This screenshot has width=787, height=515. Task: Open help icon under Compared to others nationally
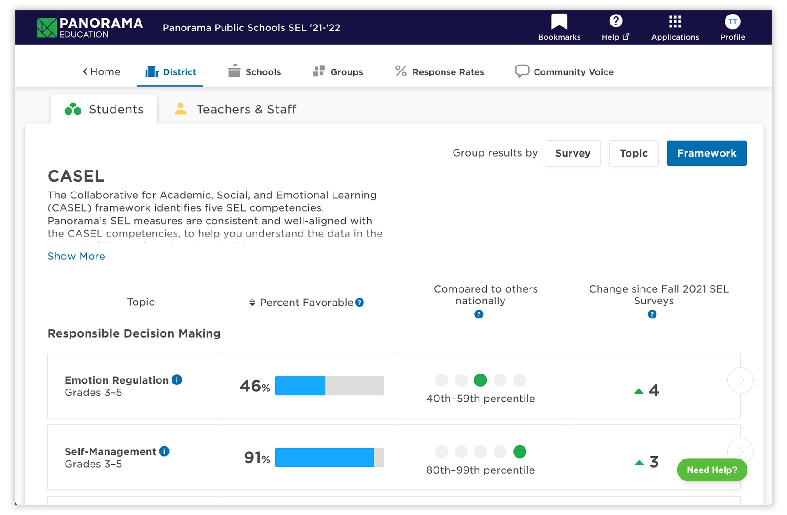[479, 314]
